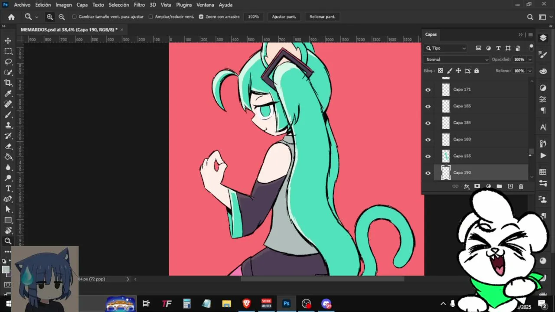555x312 pixels.
Task: Select the Zoom tool in the toolbox
Action: point(8,241)
